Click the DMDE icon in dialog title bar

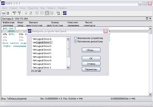coord(30,31)
